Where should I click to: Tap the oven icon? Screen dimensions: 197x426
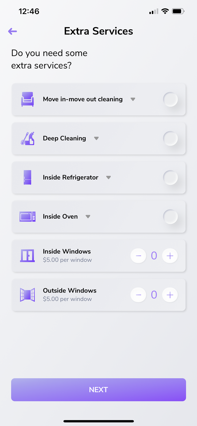pos(27,217)
